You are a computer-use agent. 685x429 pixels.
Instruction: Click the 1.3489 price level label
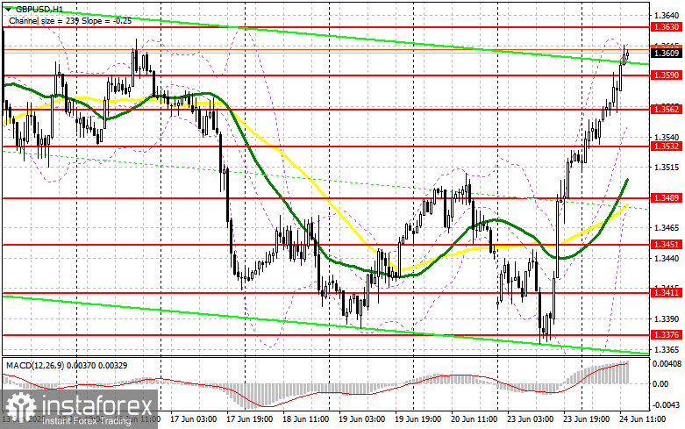[666, 198]
